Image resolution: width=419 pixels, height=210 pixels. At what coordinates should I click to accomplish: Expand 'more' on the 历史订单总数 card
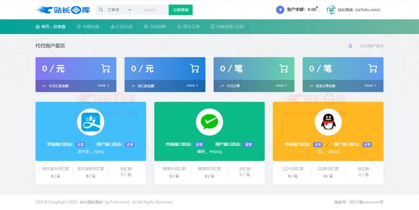(x=370, y=85)
